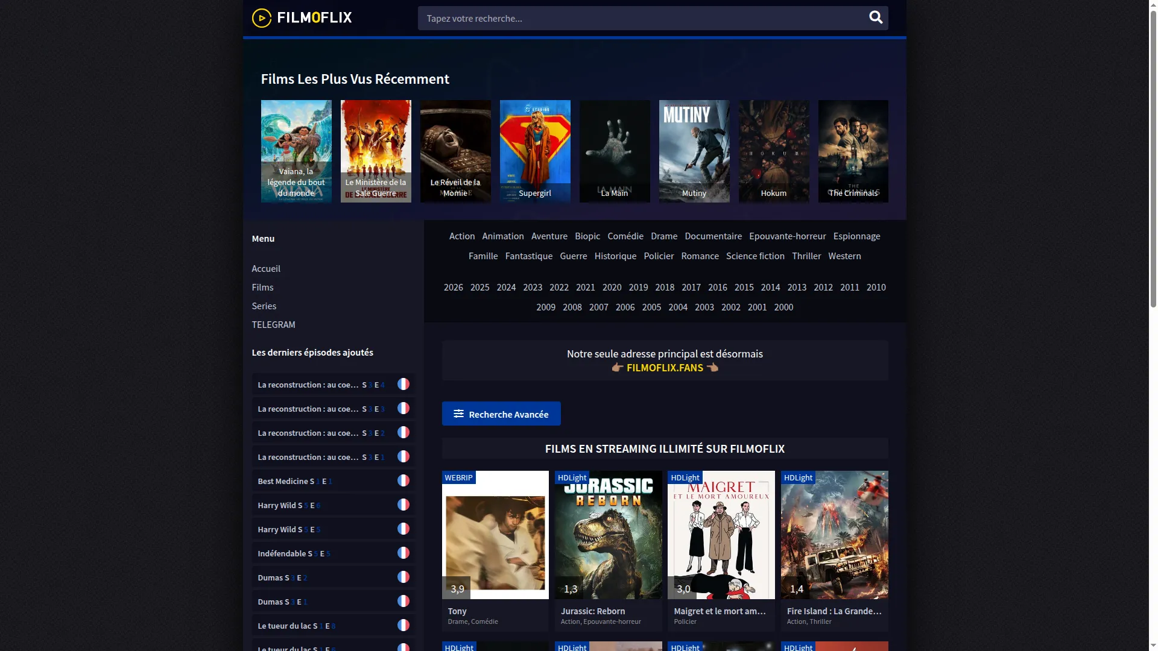
Task: Select the Fantastique genre
Action: pyautogui.click(x=529, y=256)
